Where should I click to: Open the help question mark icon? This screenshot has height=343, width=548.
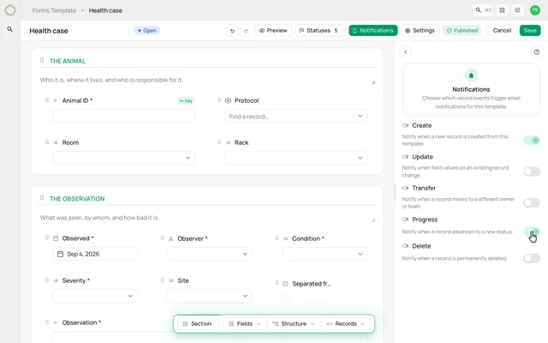pyautogui.click(x=537, y=52)
